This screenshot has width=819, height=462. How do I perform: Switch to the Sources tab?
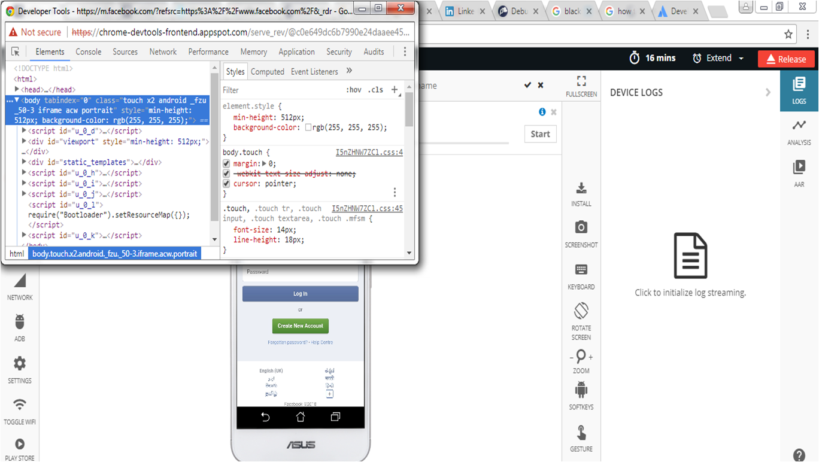click(x=125, y=52)
